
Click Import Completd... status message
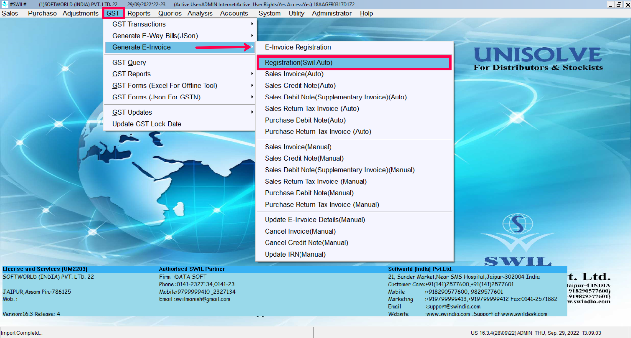point(21,333)
